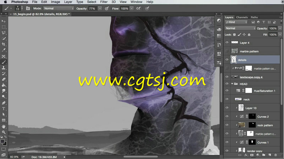Open the layer Fill arrow
The height and width of the screenshot is (159, 284).
280,34
